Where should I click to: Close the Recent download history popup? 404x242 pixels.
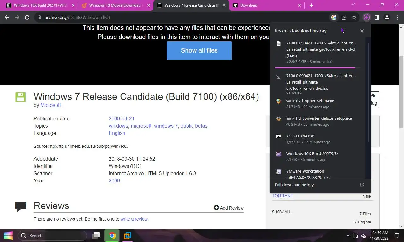click(362, 31)
